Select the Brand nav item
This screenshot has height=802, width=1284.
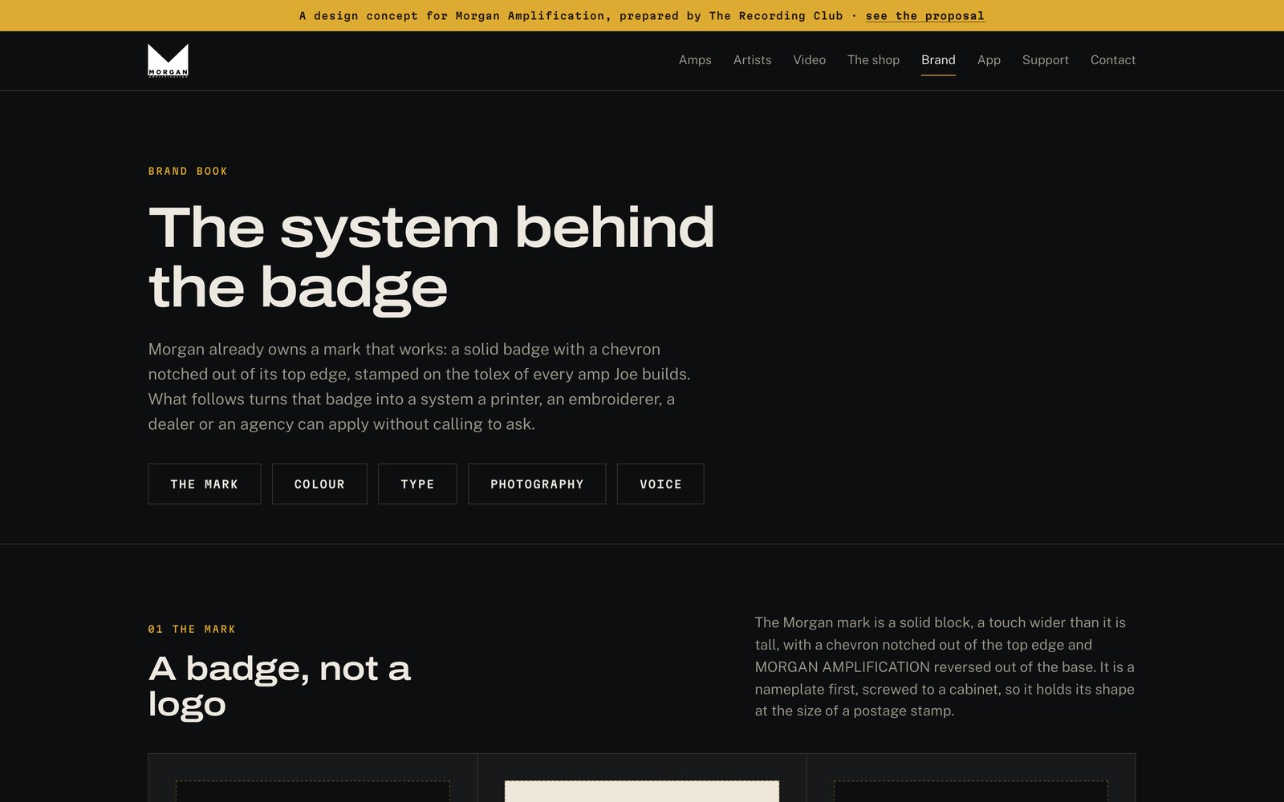coord(938,60)
